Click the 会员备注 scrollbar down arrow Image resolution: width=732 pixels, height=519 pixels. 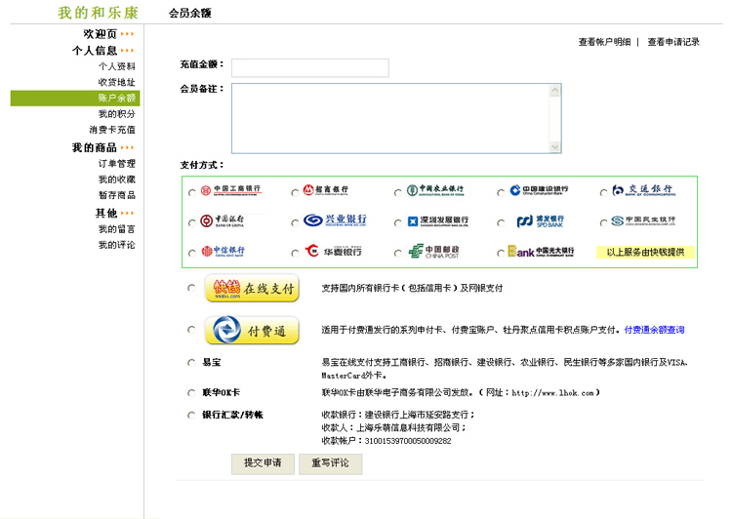coord(554,147)
